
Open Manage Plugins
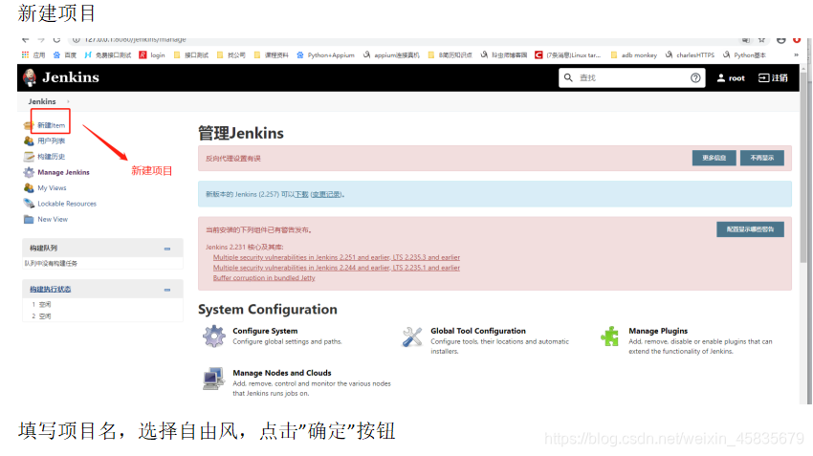pyautogui.click(x=658, y=331)
